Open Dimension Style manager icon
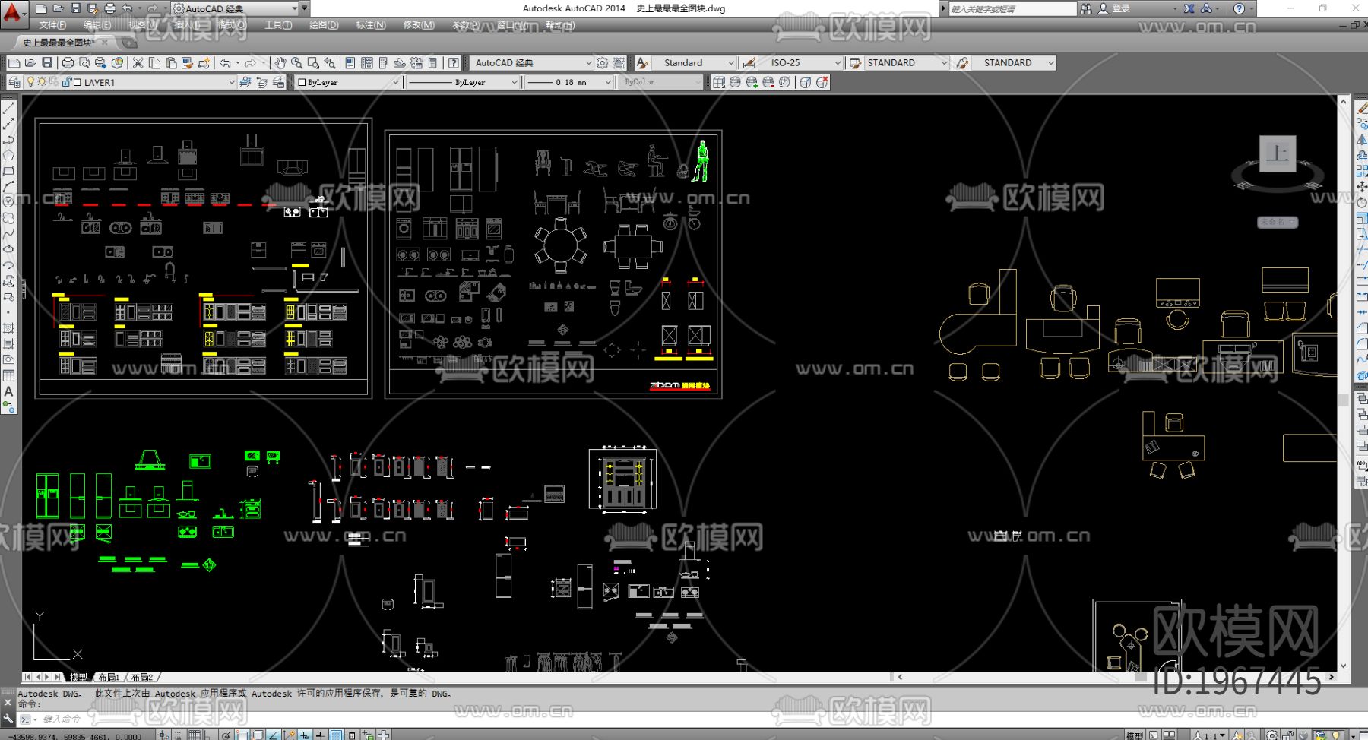This screenshot has width=1368, height=740. click(x=749, y=62)
